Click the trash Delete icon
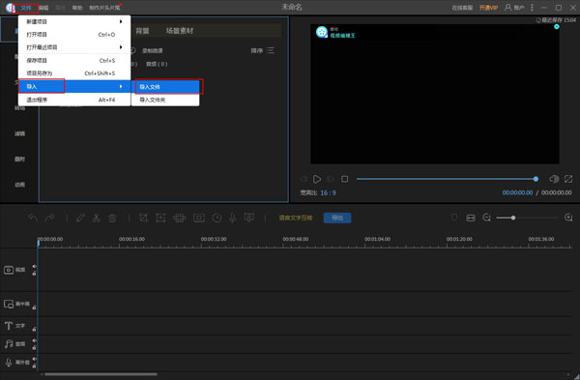This screenshot has width=580, height=380. point(112,218)
